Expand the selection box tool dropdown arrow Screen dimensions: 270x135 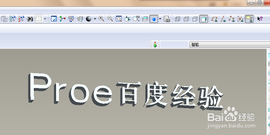click(x=45, y=19)
